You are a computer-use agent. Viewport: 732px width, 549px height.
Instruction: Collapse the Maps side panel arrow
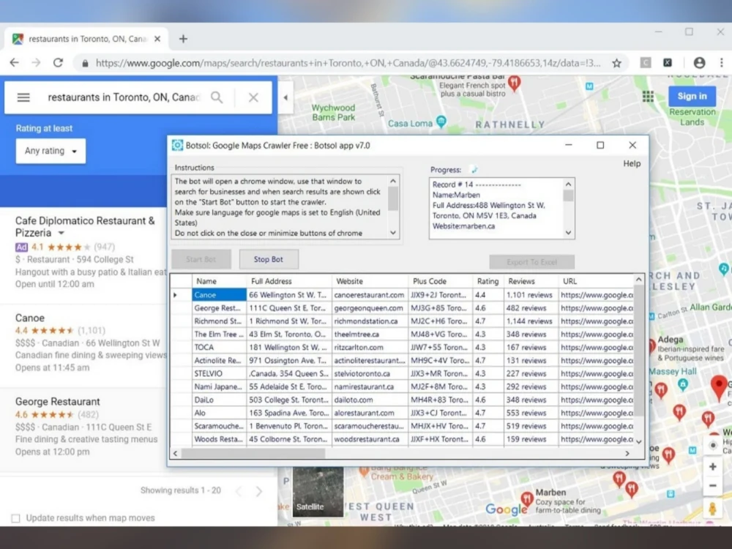click(x=285, y=97)
